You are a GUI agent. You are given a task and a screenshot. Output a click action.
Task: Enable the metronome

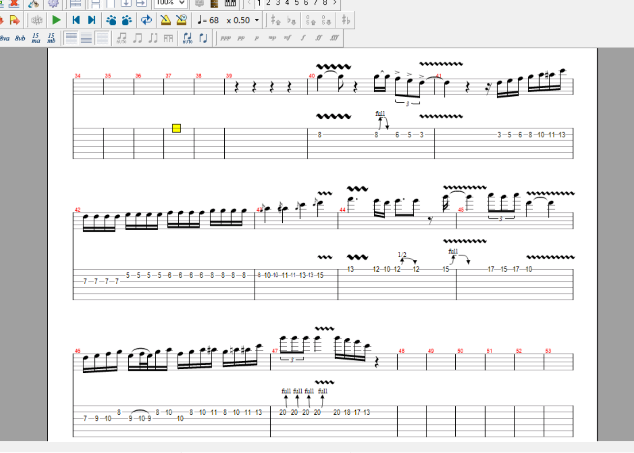pos(165,20)
